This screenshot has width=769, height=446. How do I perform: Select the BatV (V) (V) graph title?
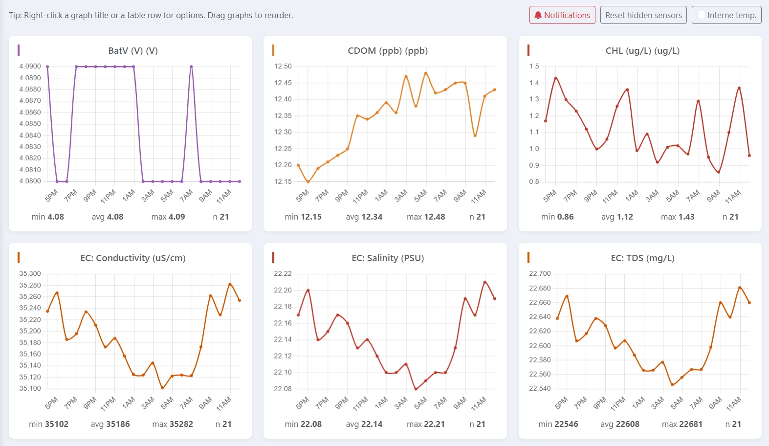[133, 51]
